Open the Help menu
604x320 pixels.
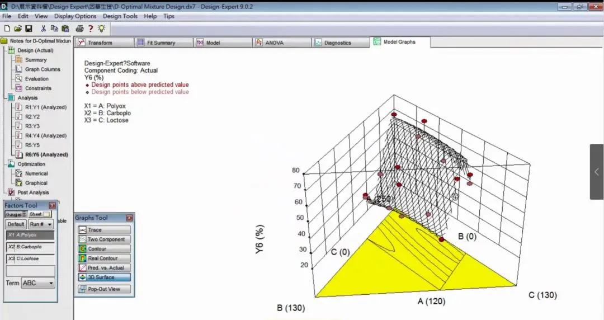(150, 16)
